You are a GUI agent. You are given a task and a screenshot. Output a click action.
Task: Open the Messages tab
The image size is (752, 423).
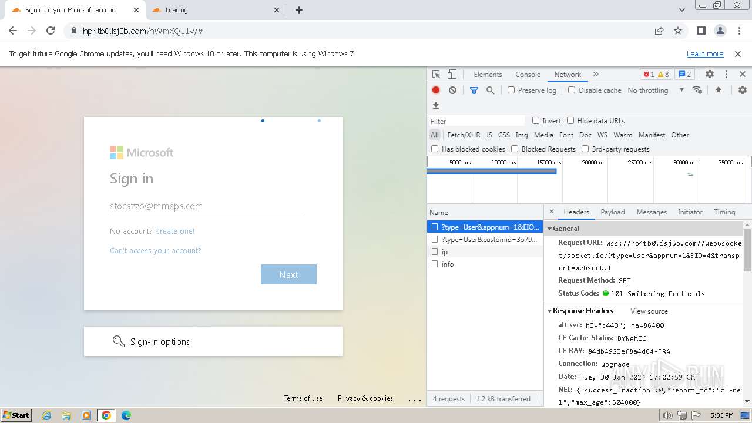652,212
